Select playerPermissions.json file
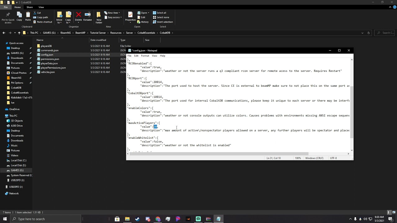 [53, 68]
